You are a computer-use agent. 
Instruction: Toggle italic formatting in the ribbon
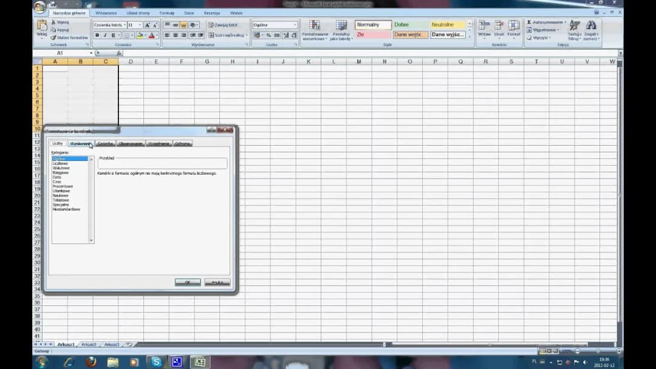[105, 35]
